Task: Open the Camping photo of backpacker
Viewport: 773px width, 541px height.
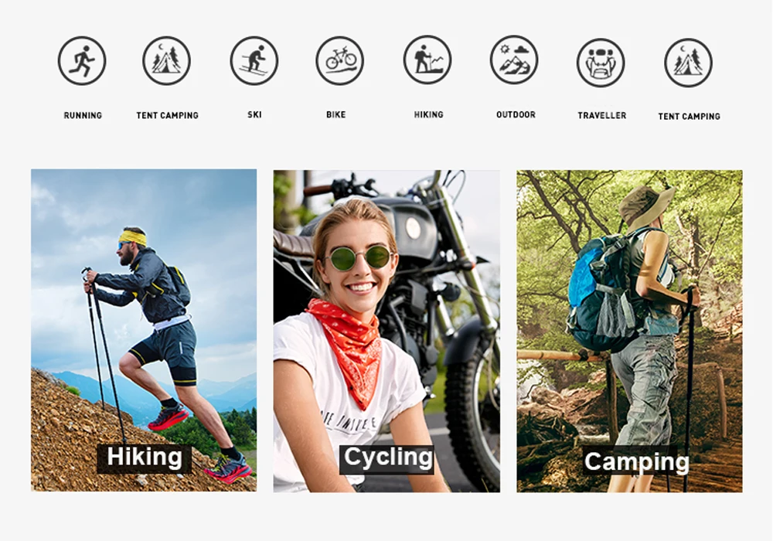Action: pyautogui.click(x=629, y=331)
